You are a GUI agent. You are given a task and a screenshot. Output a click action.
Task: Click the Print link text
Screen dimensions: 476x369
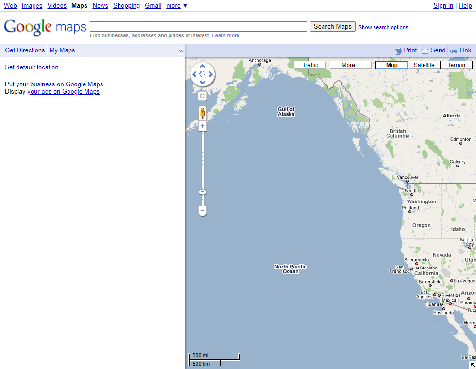[410, 50]
